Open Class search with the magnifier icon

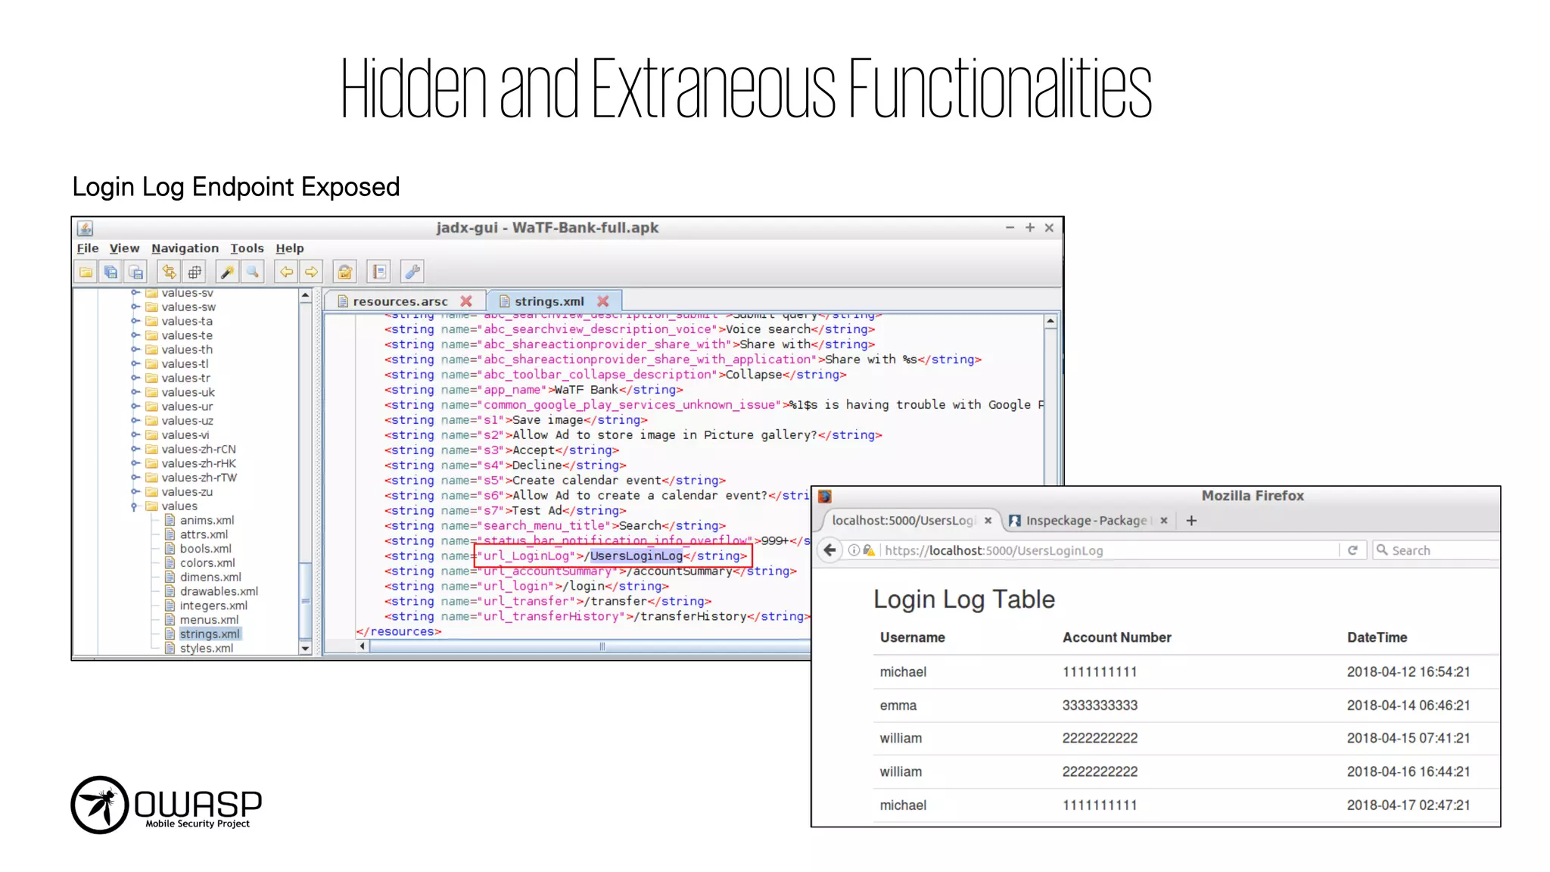coord(253,272)
